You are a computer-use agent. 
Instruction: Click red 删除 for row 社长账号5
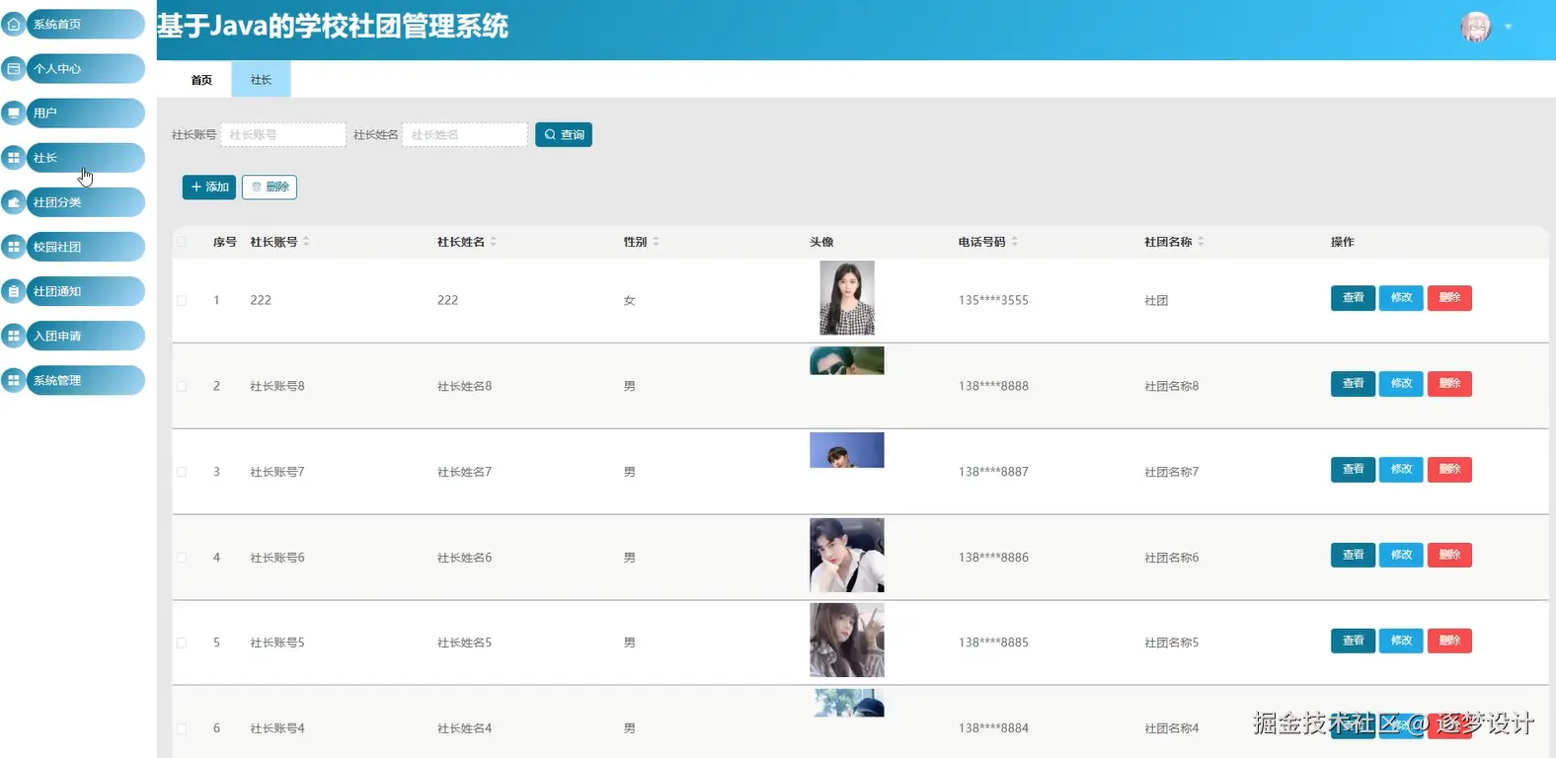(1449, 641)
